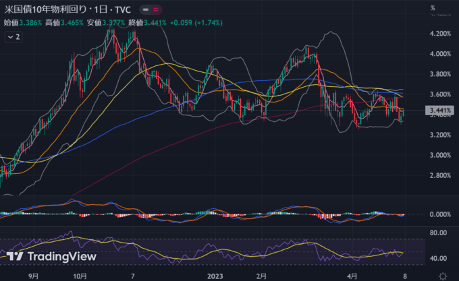Click the 2023 year label on time axis

[x=215, y=276]
